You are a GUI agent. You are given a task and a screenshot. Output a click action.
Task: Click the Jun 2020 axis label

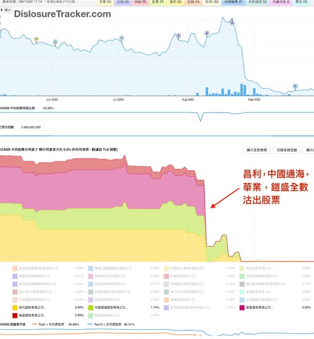click(52, 99)
